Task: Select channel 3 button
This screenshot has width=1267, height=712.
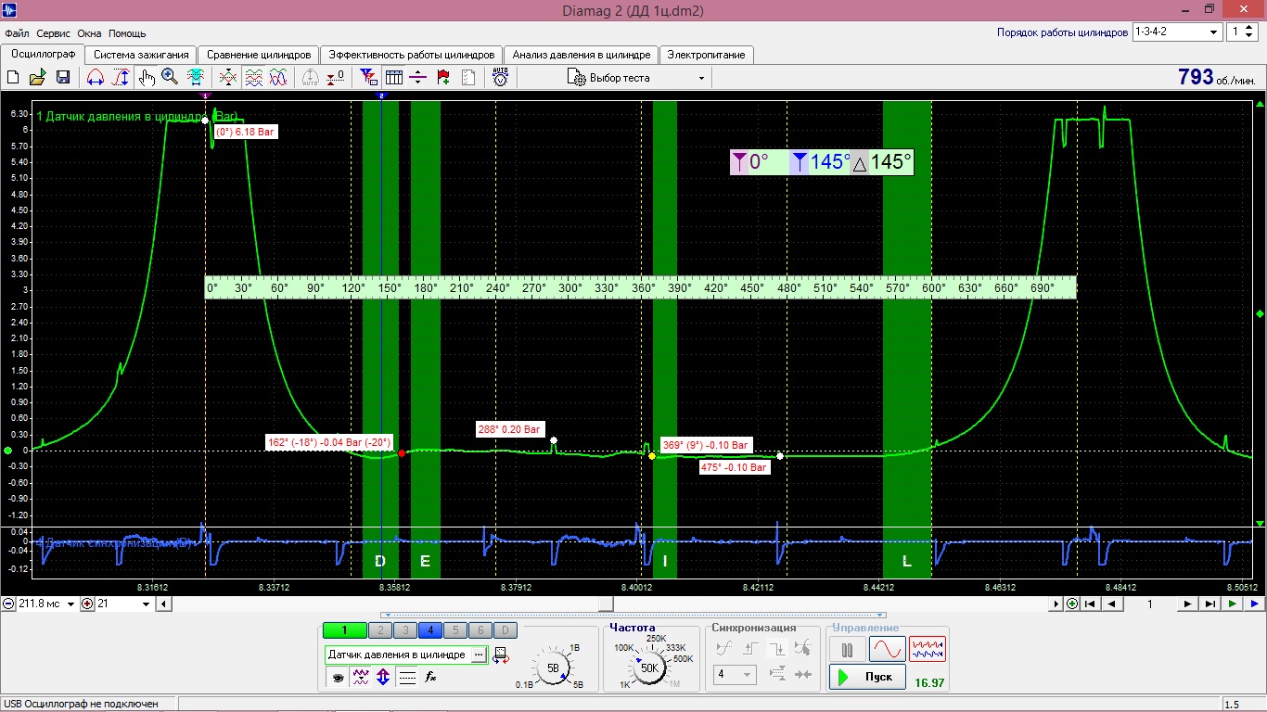Action: pyautogui.click(x=404, y=630)
